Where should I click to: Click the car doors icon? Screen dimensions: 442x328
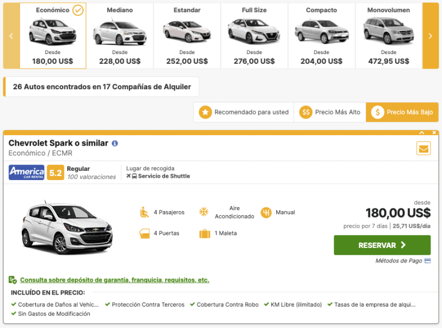click(x=144, y=234)
